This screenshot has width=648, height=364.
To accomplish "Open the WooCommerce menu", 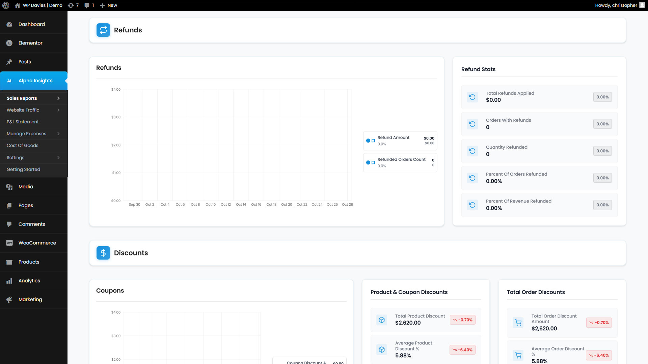I will tap(37, 243).
